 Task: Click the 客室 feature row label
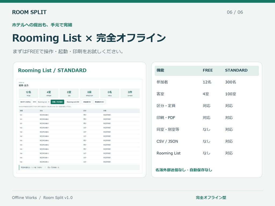click(160, 94)
